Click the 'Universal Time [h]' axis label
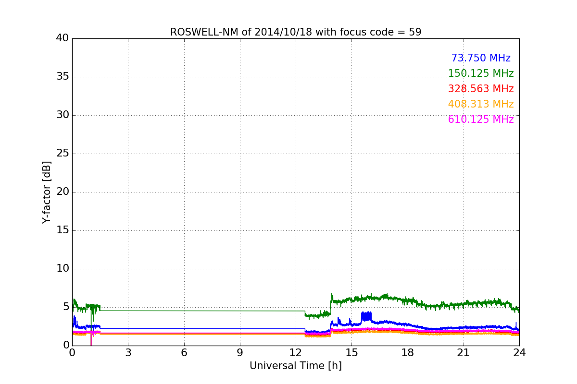 [296, 366]
